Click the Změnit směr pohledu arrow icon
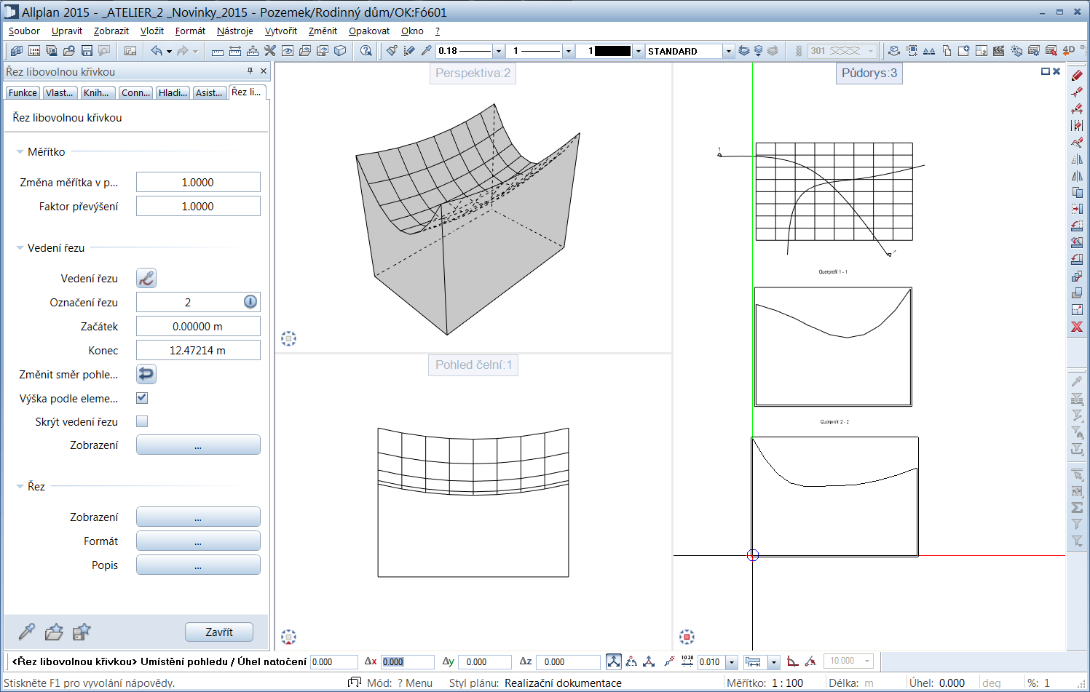This screenshot has height=692, width=1090. click(146, 374)
